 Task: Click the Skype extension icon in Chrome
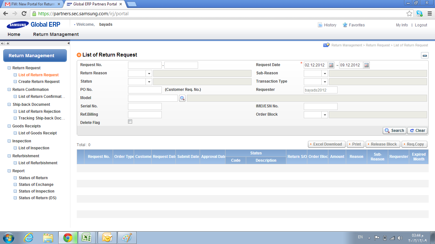419,14
